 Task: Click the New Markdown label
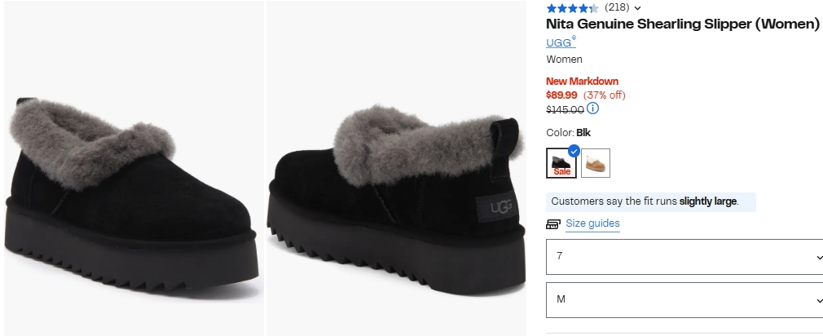(582, 81)
